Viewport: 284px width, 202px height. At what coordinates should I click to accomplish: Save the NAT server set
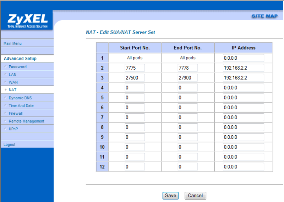(x=170, y=196)
